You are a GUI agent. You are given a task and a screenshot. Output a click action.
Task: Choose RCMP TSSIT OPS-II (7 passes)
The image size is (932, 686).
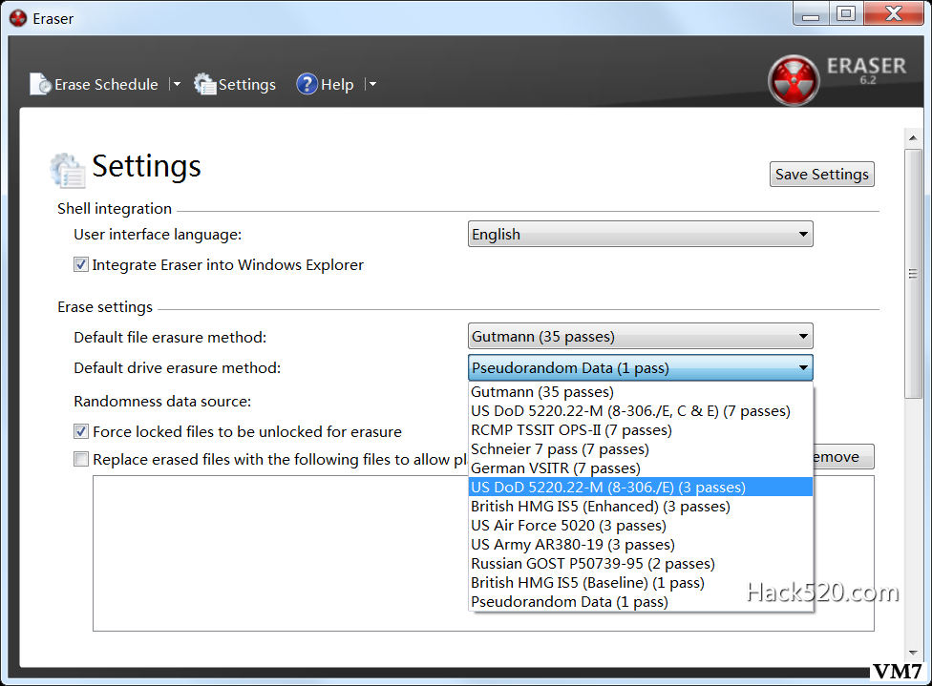tap(640, 430)
